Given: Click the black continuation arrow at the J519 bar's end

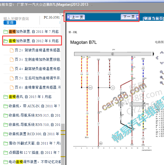Looking at the screenshot, I should [153, 54].
